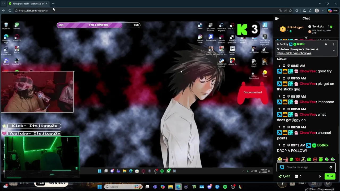This screenshot has height=191, width=340.
Task: Open the chat identity hammer badge in input
Action: [x=282, y=167]
